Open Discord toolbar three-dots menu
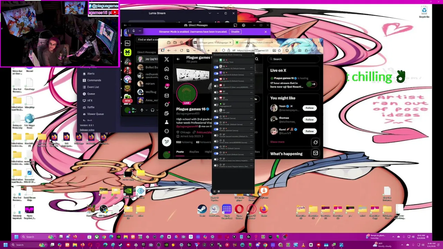 pos(140,31)
